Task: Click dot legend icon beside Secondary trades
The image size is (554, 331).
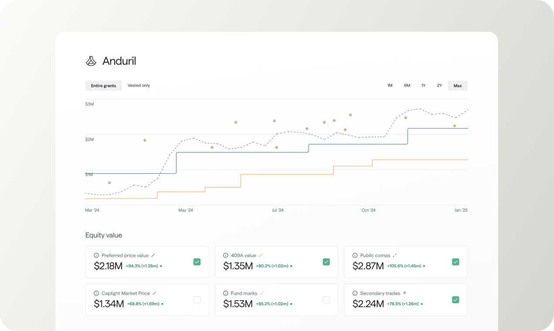Action: coord(405,293)
